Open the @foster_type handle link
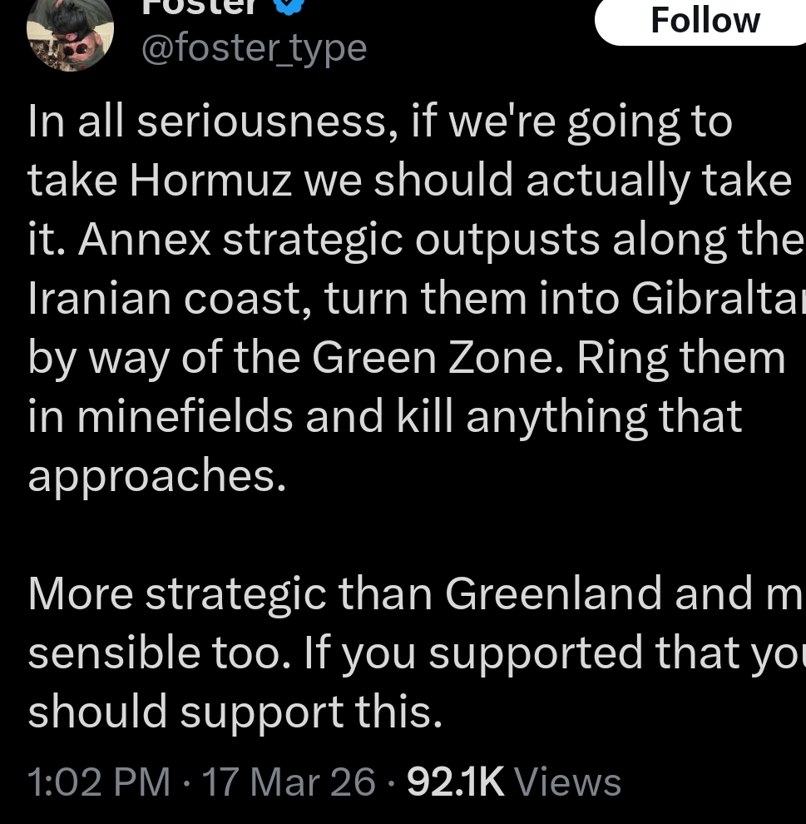Image resolution: width=806 pixels, height=824 pixels. coord(254,48)
